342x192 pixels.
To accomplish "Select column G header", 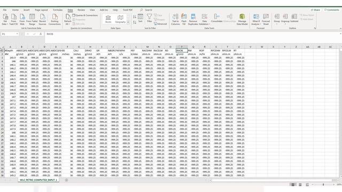I will click(79, 47).
